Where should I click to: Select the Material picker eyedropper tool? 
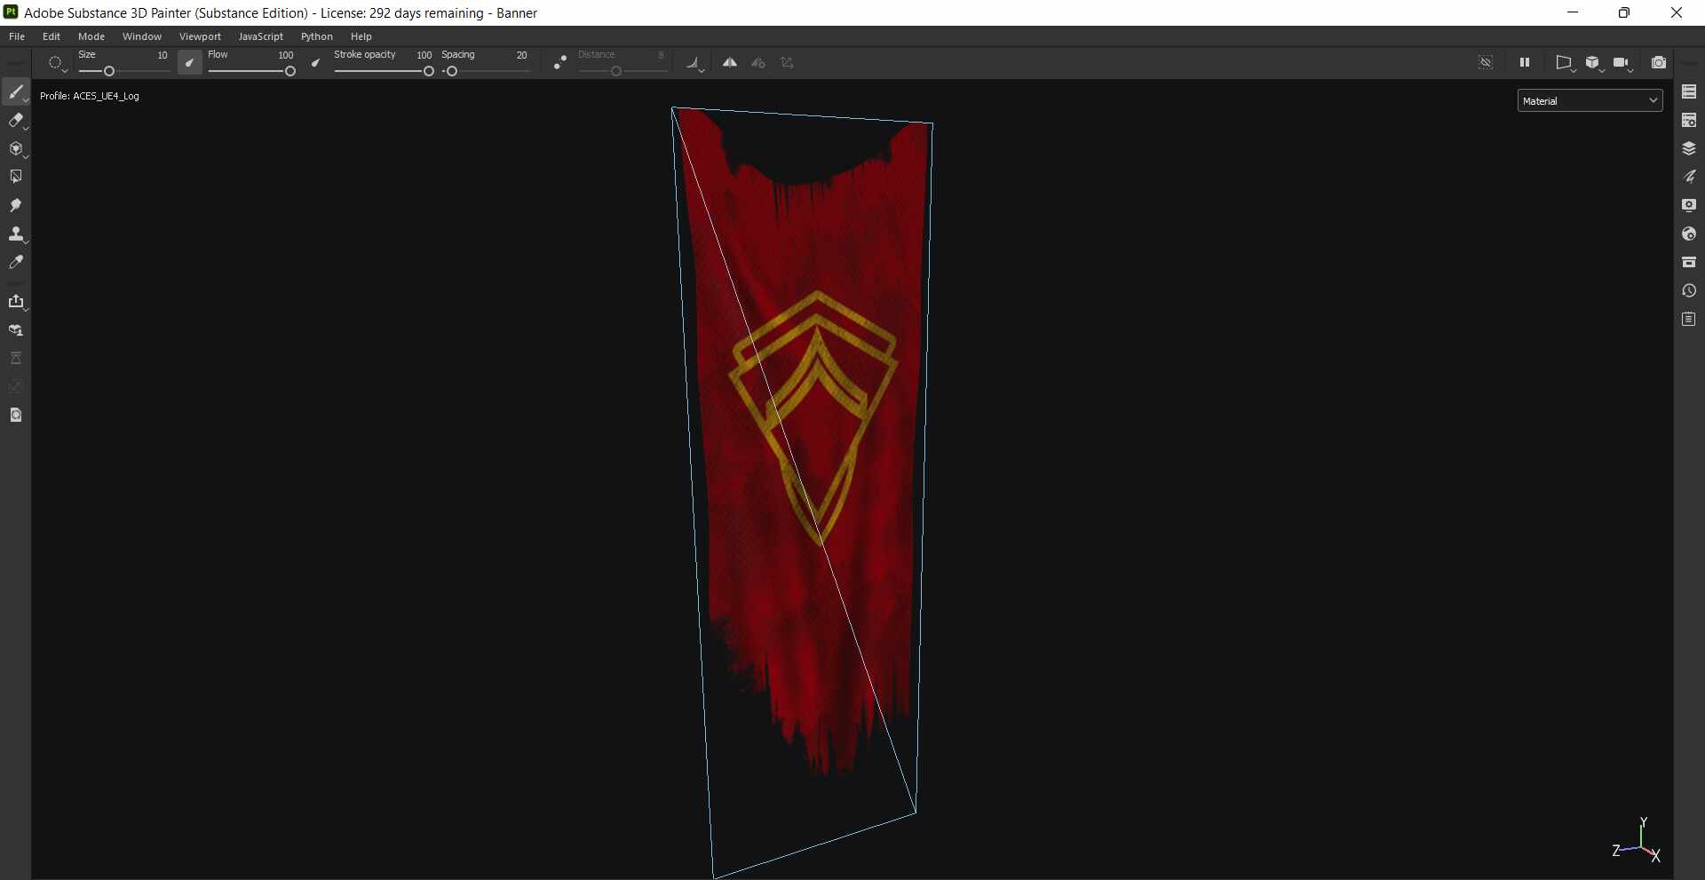16,262
